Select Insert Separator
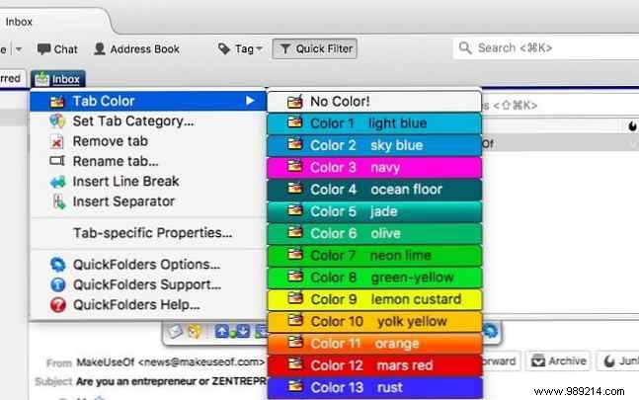639x400 pixels. coord(148,201)
